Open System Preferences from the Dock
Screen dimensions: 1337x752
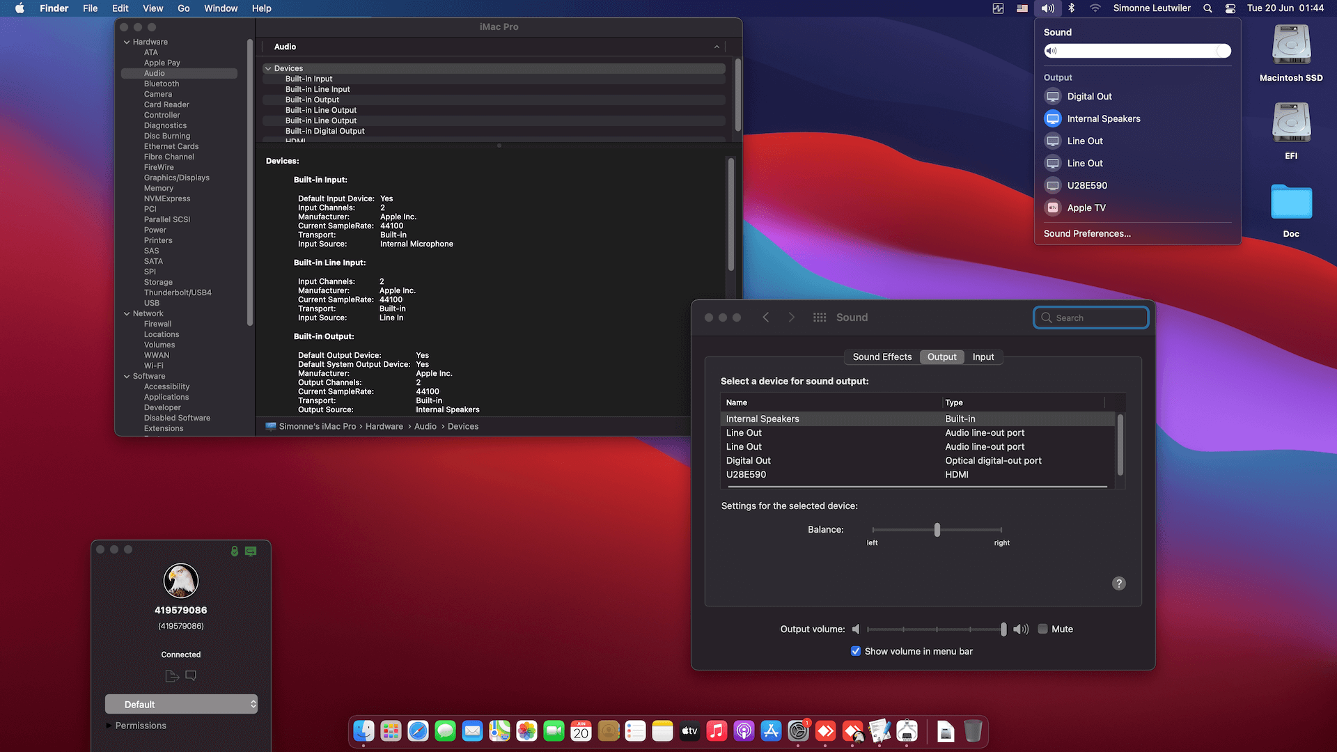pyautogui.click(x=798, y=731)
